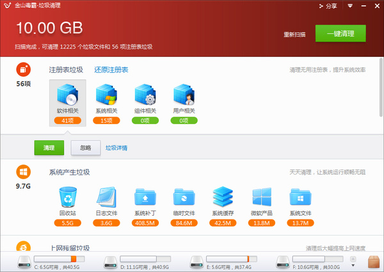Click the 42.5M size badge
Viewport: 384px width, 272px height.
pyautogui.click(x=223, y=223)
